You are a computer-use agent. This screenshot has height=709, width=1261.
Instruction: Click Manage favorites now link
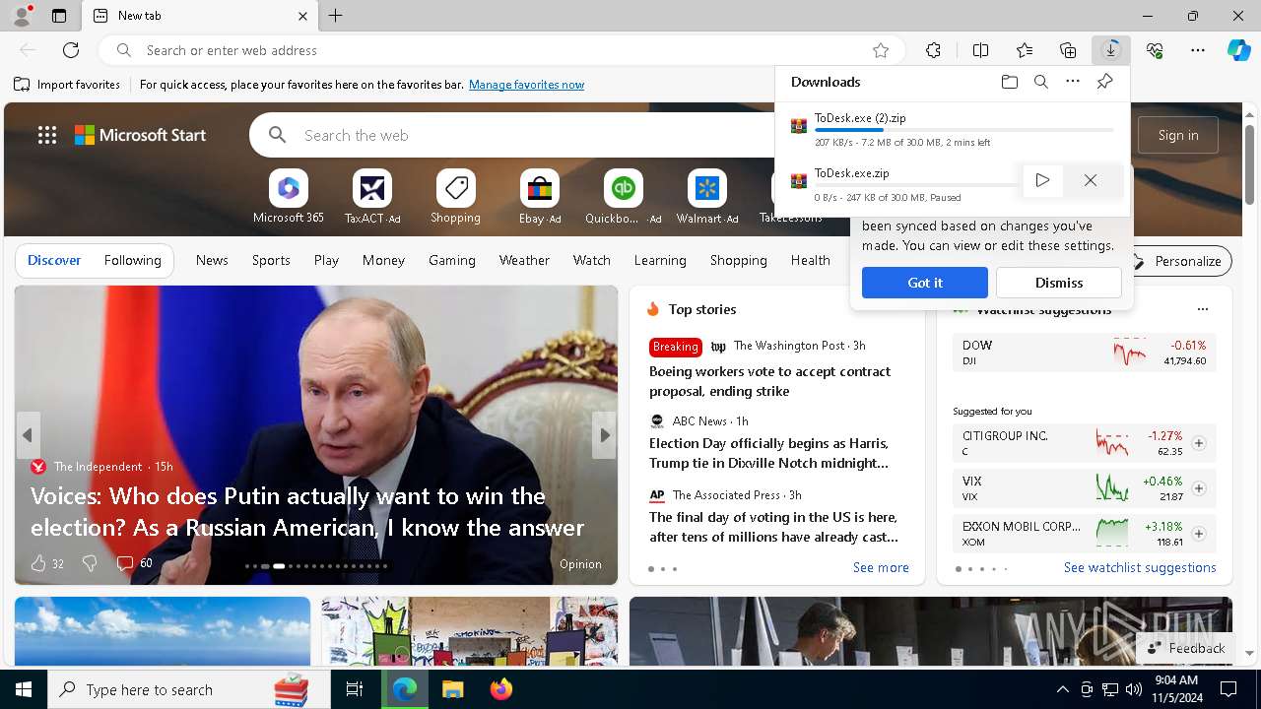point(526,85)
